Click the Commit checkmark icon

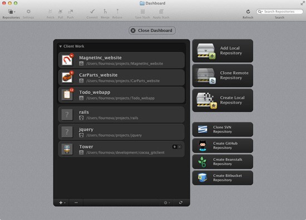tap(92, 12)
